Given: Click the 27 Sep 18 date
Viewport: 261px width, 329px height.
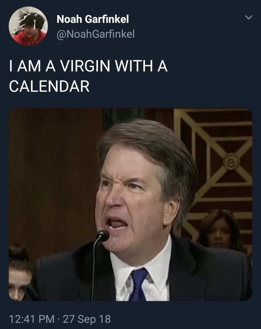Looking at the screenshot, I should coord(87,320).
